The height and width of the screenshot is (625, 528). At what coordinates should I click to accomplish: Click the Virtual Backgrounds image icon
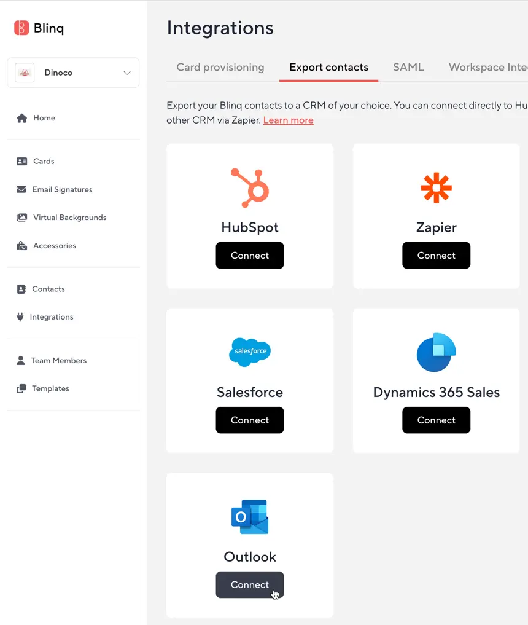(22, 217)
